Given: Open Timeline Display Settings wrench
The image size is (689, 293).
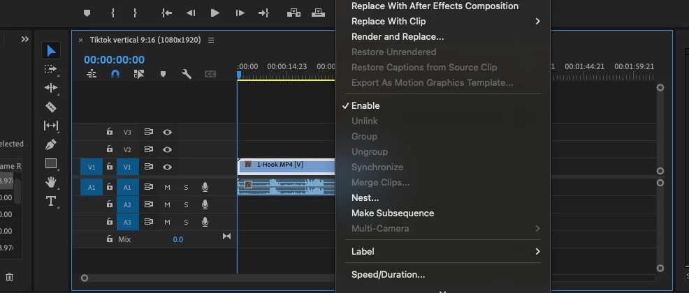Looking at the screenshot, I should click(x=187, y=74).
